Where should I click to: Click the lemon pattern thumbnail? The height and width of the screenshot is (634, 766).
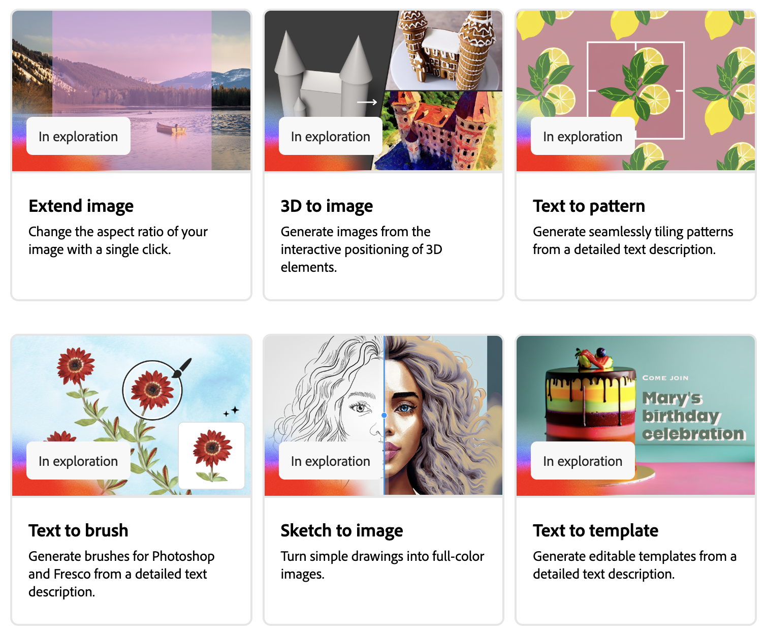[635, 90]
